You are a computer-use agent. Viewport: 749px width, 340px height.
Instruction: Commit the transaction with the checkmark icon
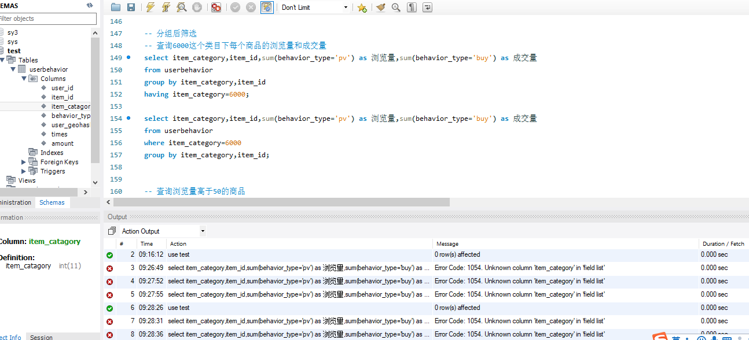(x=235, y=8)
